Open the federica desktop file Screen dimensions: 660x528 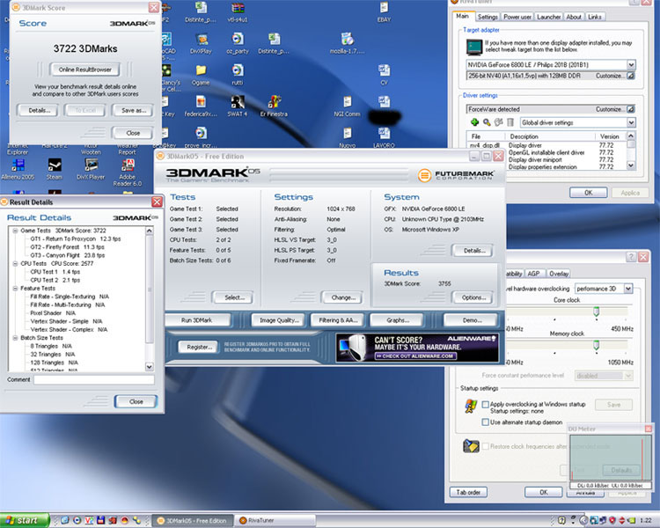coord(201,106)
